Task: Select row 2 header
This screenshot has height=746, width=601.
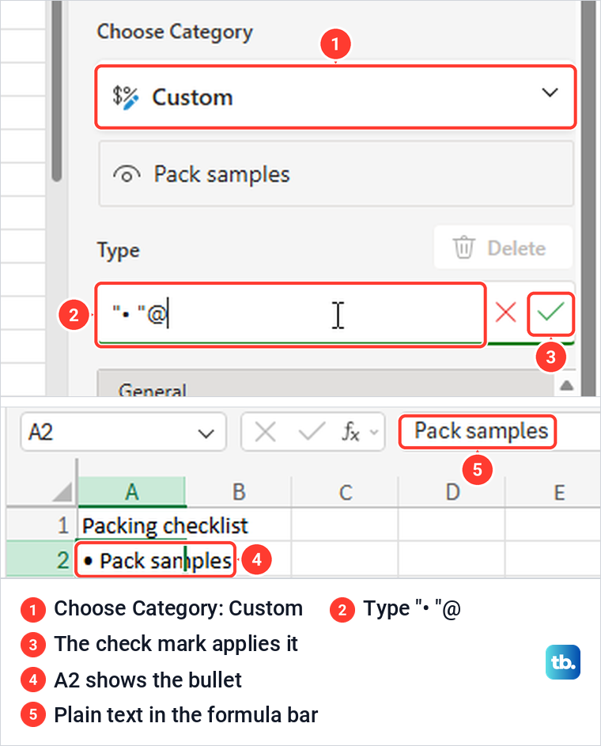Action: (41, 560)
